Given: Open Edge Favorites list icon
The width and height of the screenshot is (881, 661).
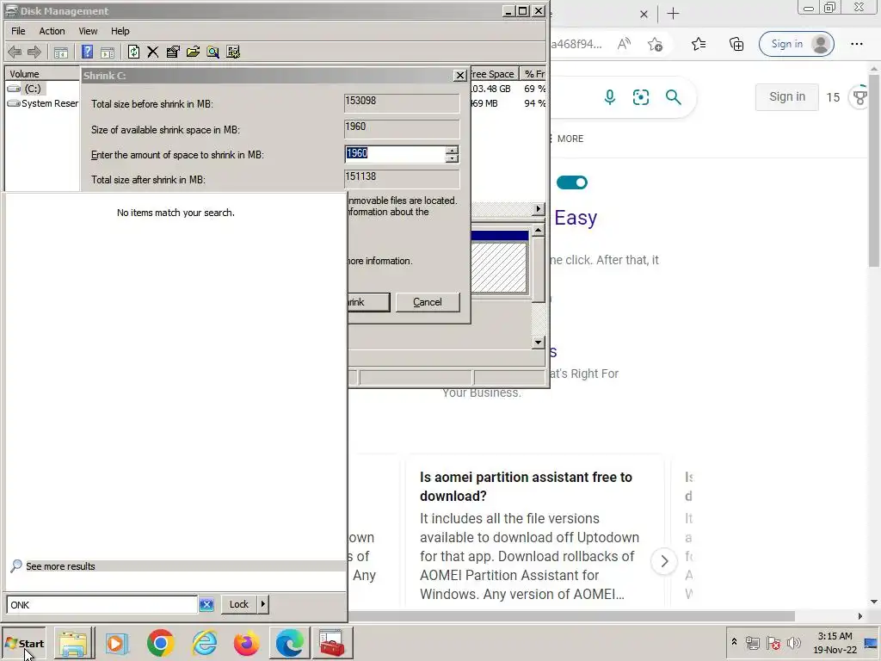Looking at the screenshot, I should tap(699, 44).
